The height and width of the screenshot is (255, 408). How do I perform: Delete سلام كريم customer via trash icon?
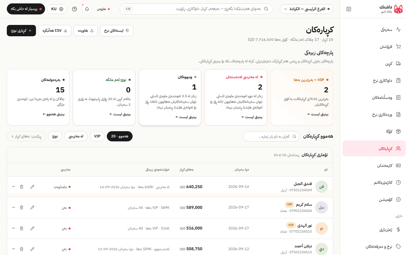pos(22,207)
